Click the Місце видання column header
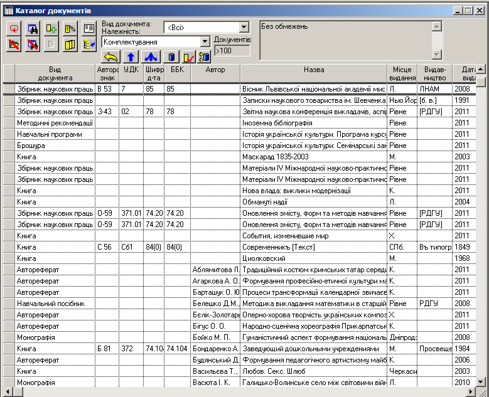This screenshot has width=489, height=397. pyautogui.click(x=402, y=73)
